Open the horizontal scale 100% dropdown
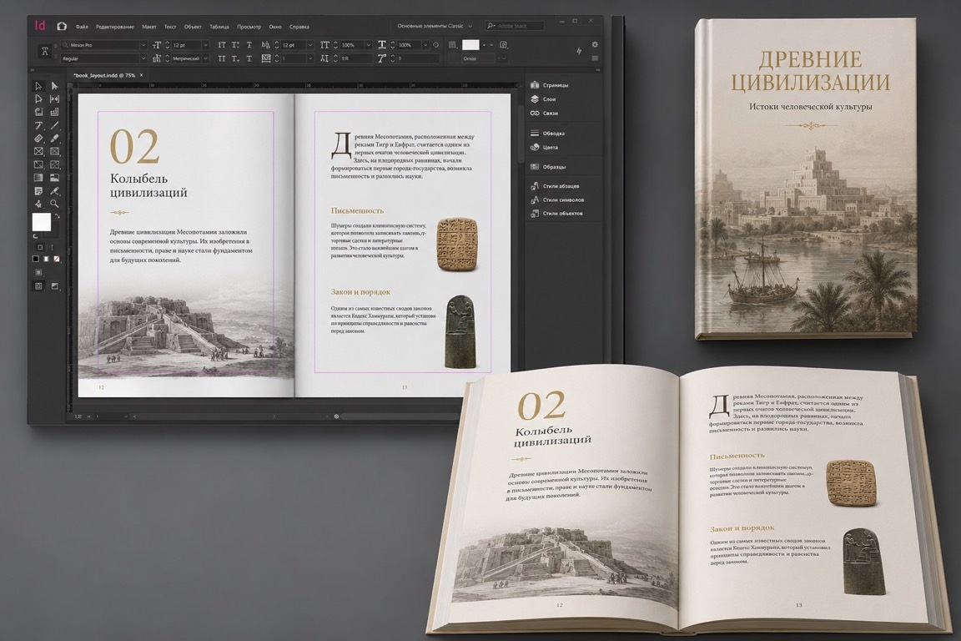 click(425, 45)
